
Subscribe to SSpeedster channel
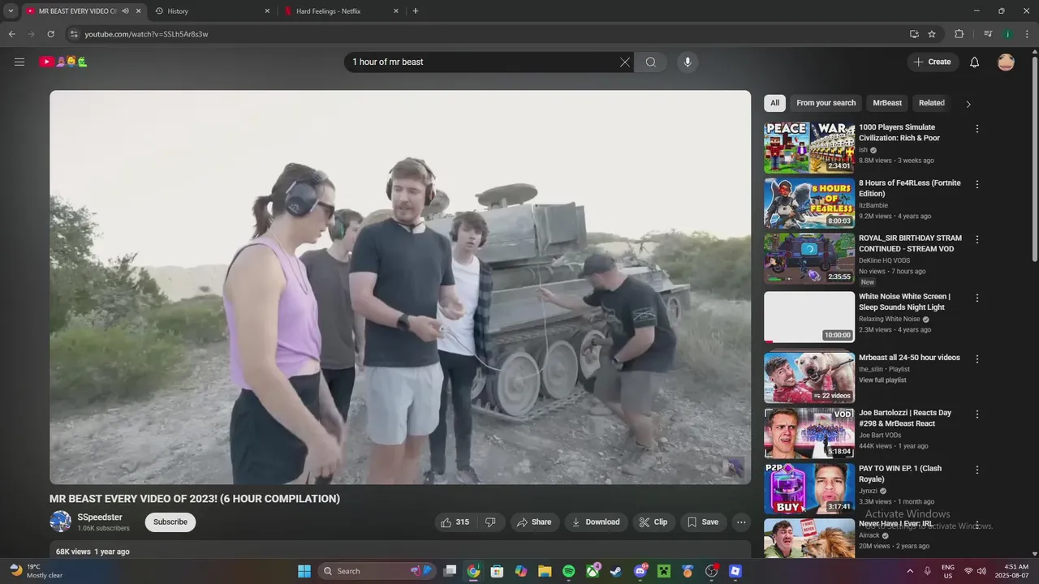coord(170,522)
